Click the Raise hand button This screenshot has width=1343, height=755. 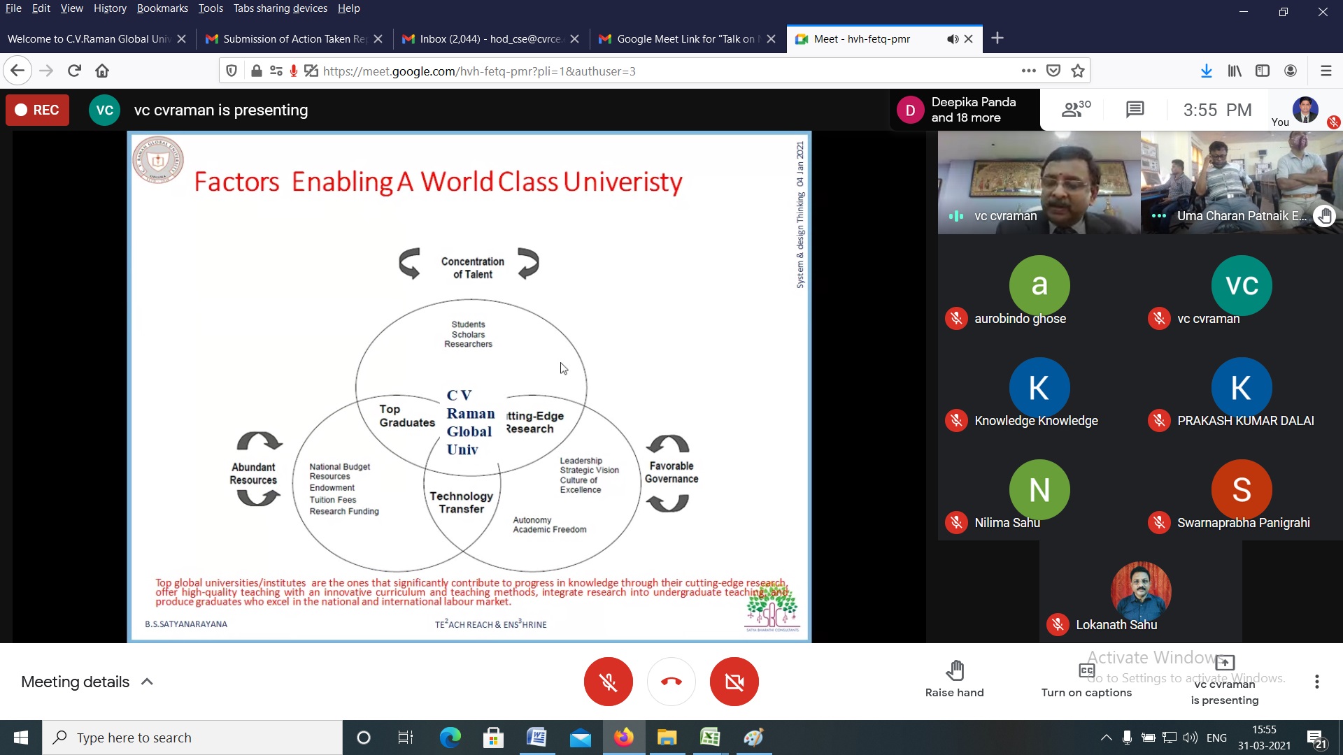[x=954, y=679]
